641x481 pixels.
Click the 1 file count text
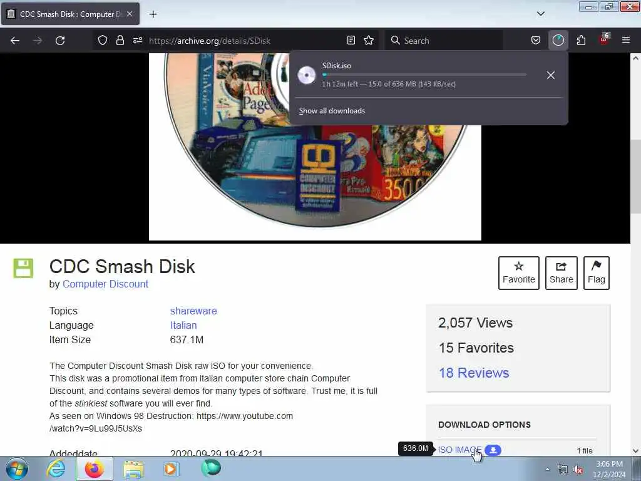click(x=585, y=450)
